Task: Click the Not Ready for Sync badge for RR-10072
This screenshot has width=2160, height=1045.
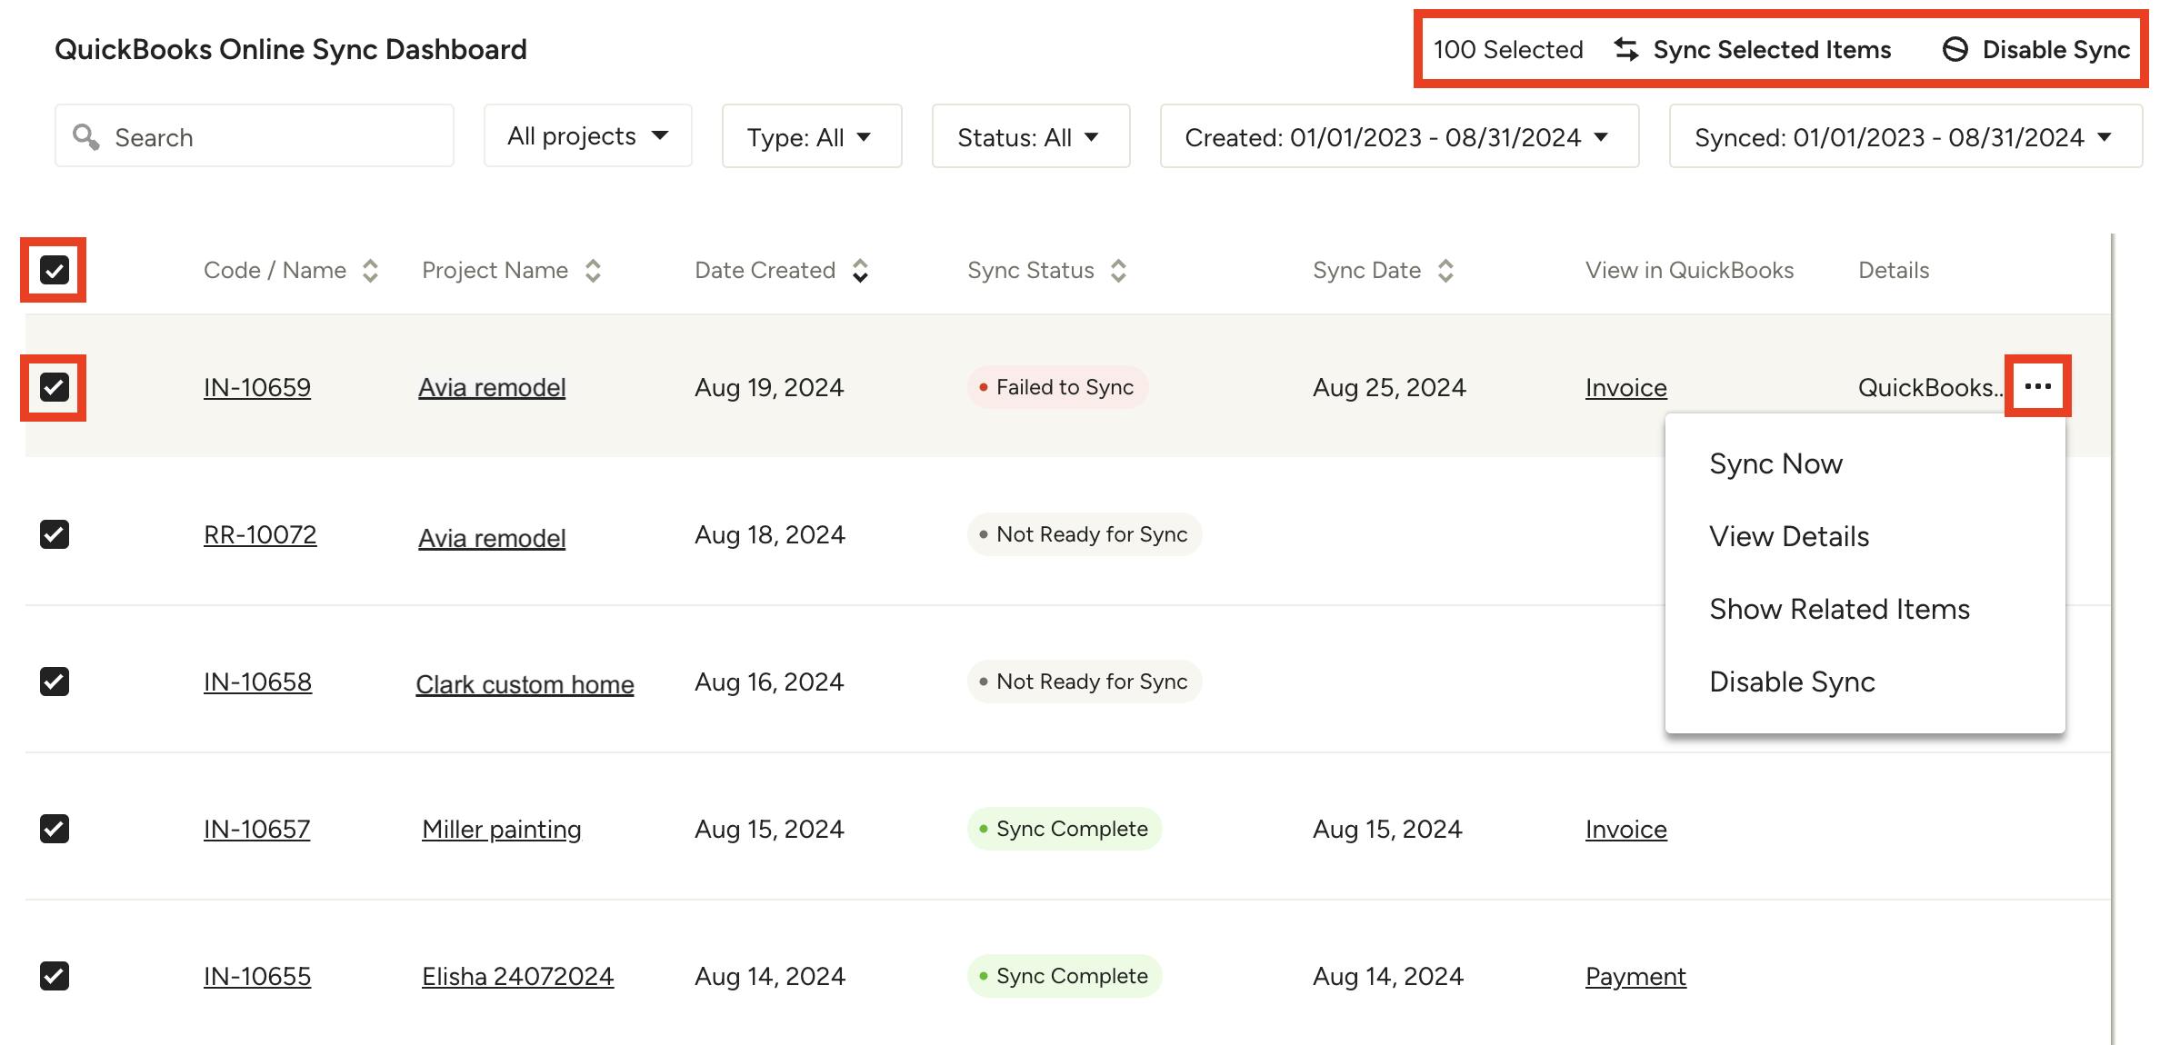Action: (1085, 534)
